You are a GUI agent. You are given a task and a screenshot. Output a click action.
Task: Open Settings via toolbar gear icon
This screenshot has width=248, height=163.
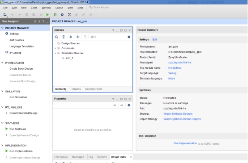pos(62,15)
